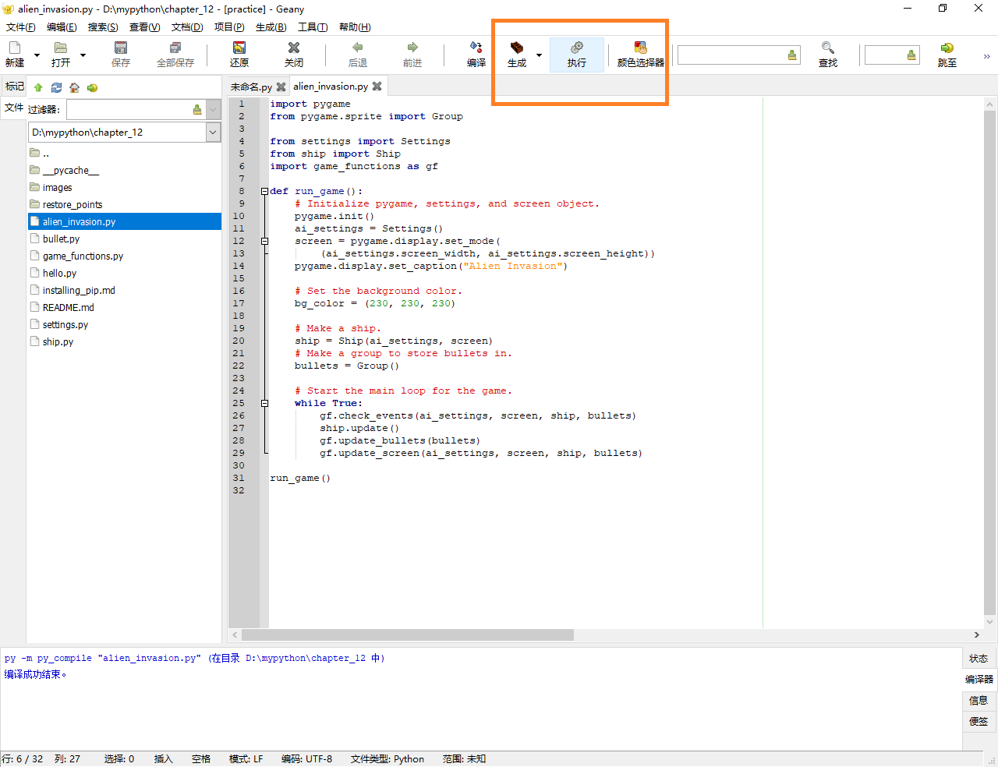The width and height of the screenshot is (998, 767).
Task: Open the dropdown arrow beside 生成
Action: (539, 55)
